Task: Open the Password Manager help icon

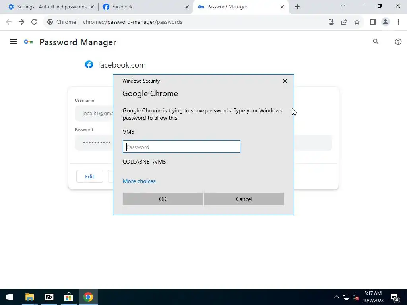Action: (x=398, y=42)
